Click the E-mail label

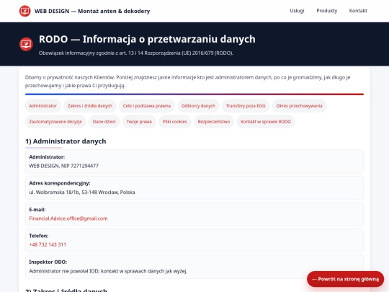pyautogui.click(x=37, y=210)
